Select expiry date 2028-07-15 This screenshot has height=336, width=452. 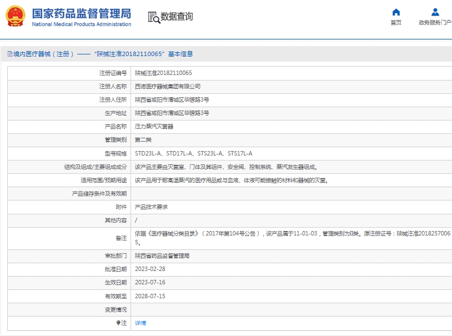pos(150,296)
